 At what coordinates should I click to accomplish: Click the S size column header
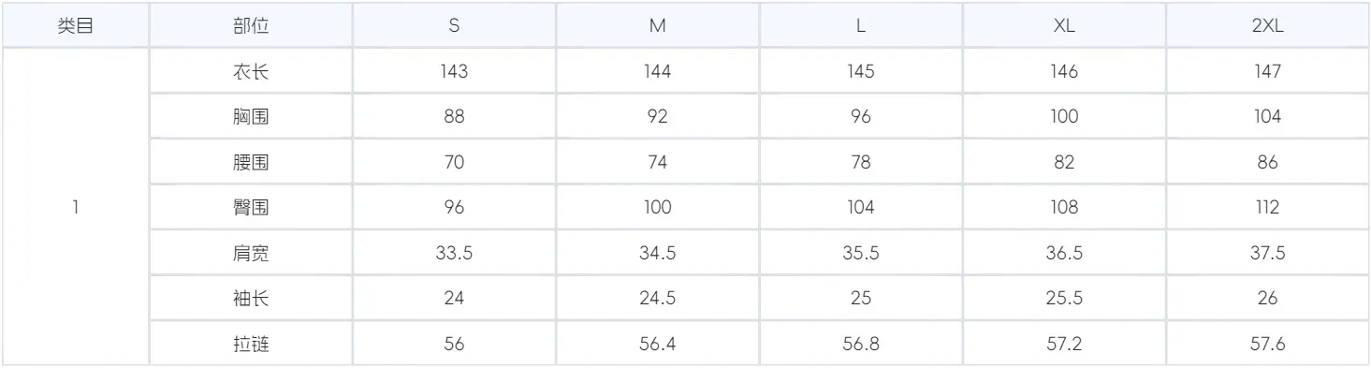[x=454, y=26]
